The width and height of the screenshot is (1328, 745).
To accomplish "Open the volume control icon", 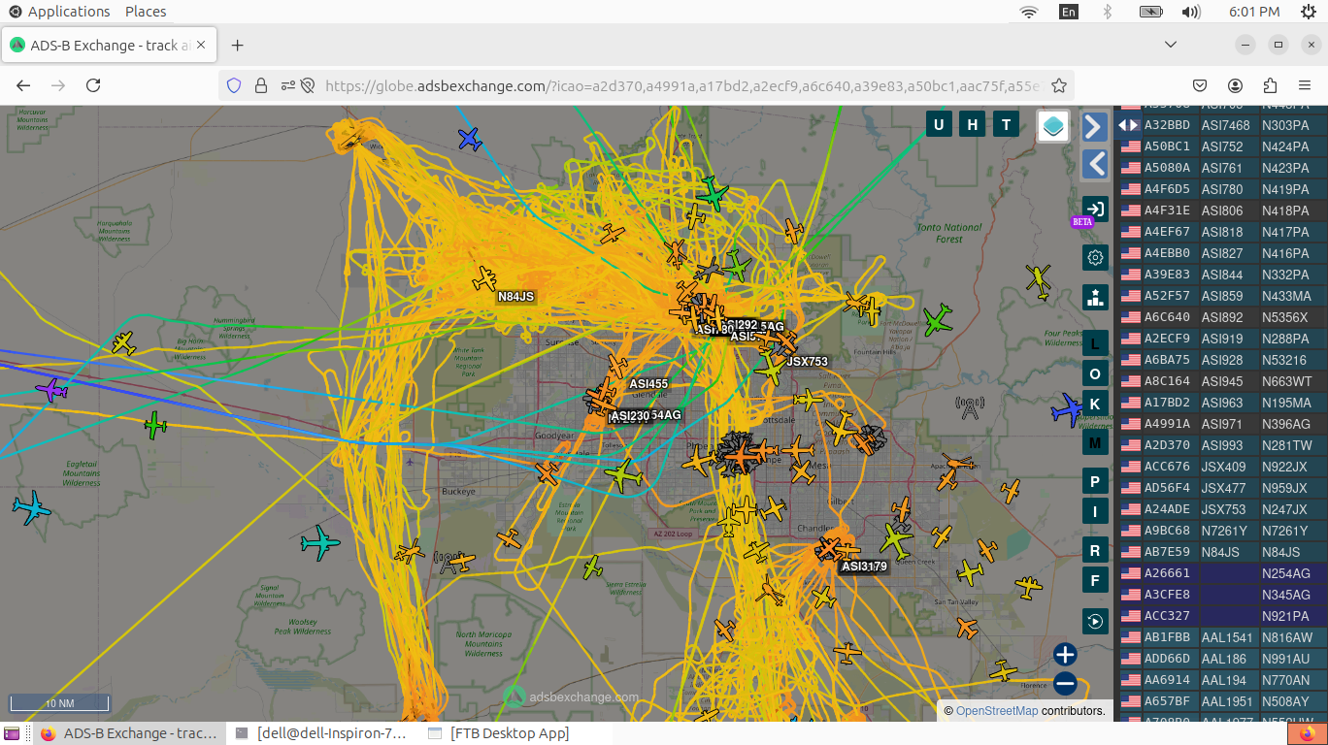I will click(x=1191, y=12).
